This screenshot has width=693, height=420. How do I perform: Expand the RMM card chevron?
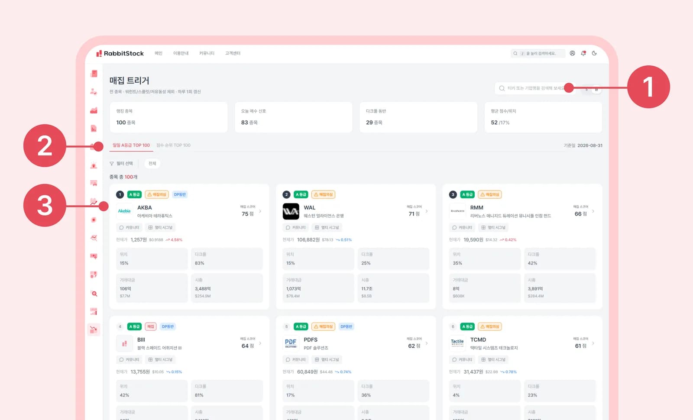click(593, 211)
